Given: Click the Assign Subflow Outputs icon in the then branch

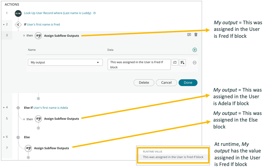Looking at the screenshot, I should (38, 36).
